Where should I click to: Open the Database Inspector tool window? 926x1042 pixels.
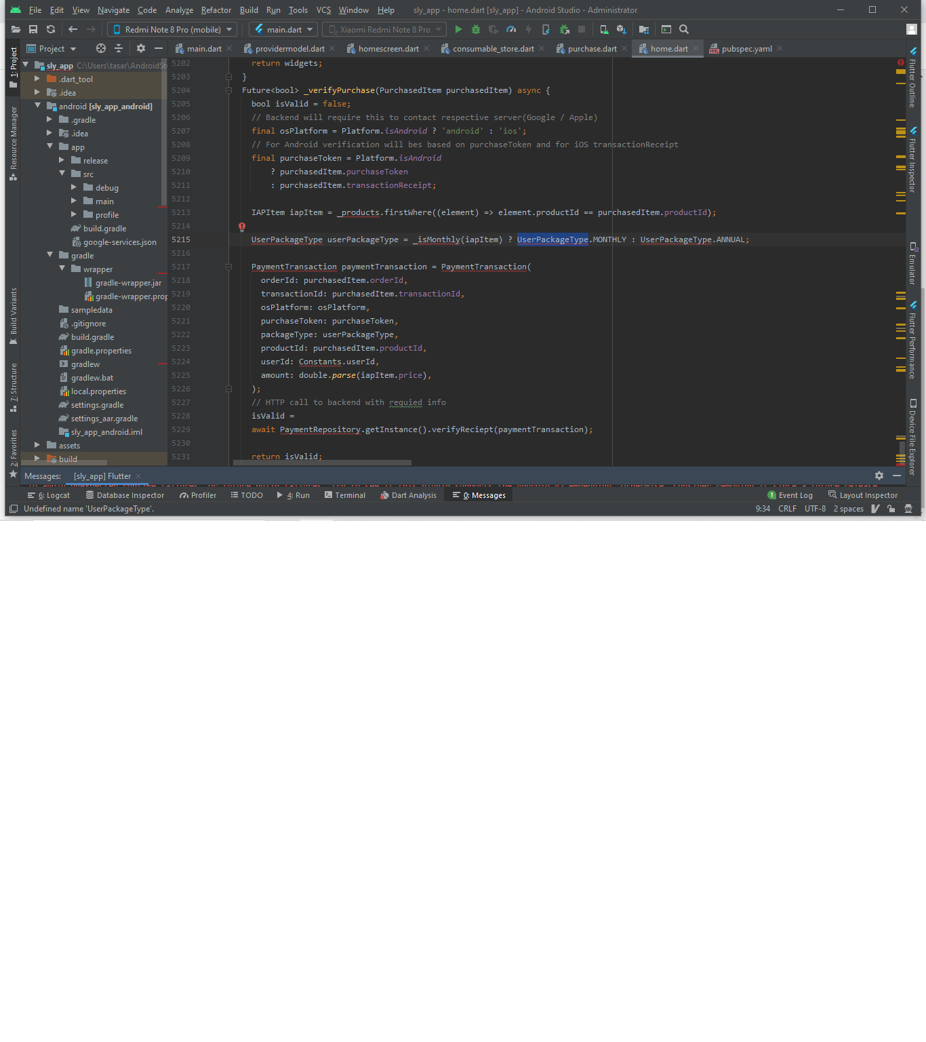point(125,495)
